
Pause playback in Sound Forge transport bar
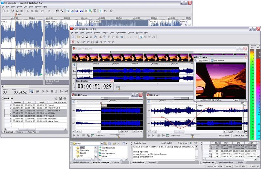pos(92,42)
